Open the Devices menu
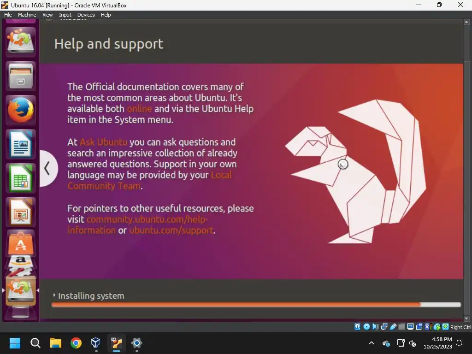This screenshot has width=472, height=354. click(x=86, y=15)
